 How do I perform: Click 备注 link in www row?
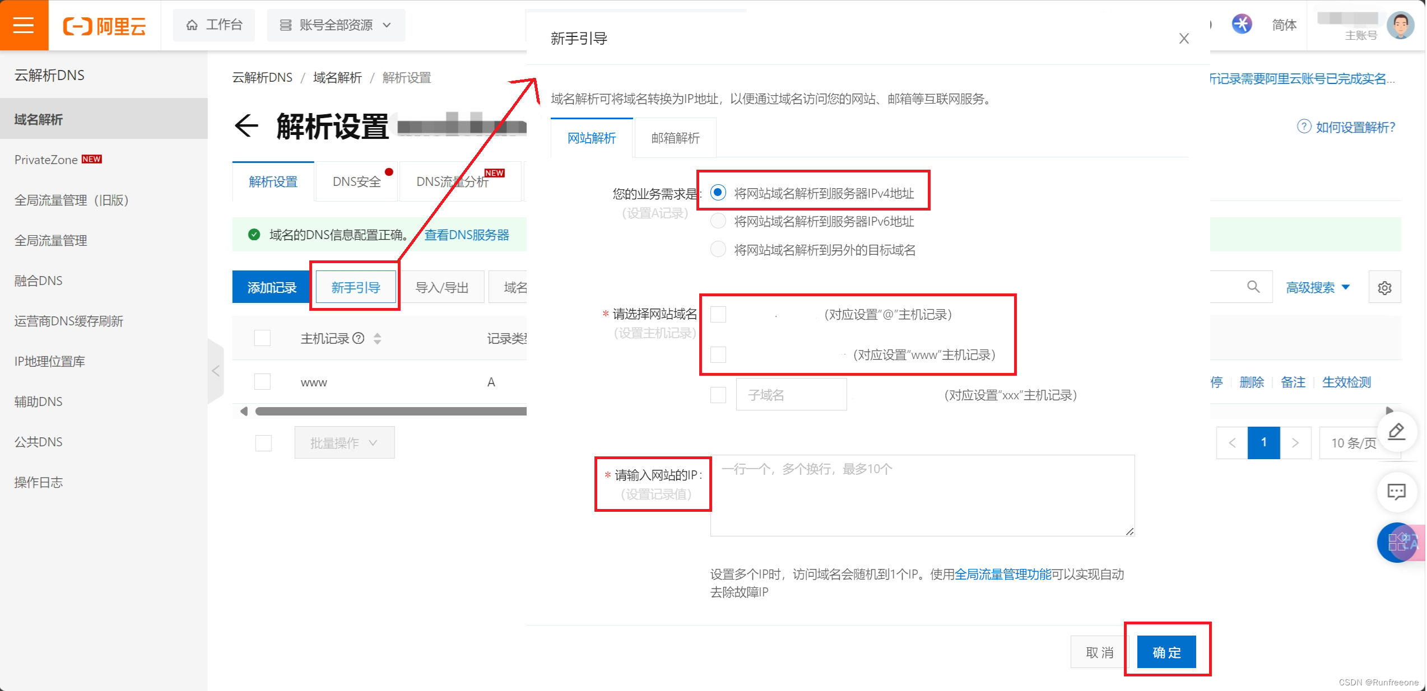(x=1293, y=382)
